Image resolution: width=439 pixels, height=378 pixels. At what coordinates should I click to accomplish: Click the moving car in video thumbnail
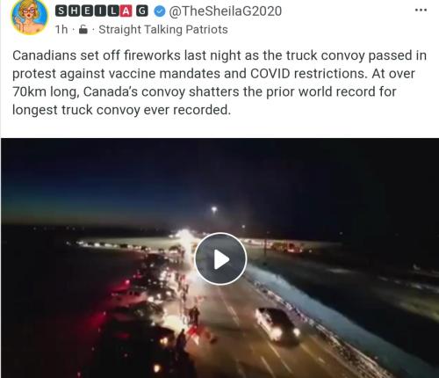(277, 324)
